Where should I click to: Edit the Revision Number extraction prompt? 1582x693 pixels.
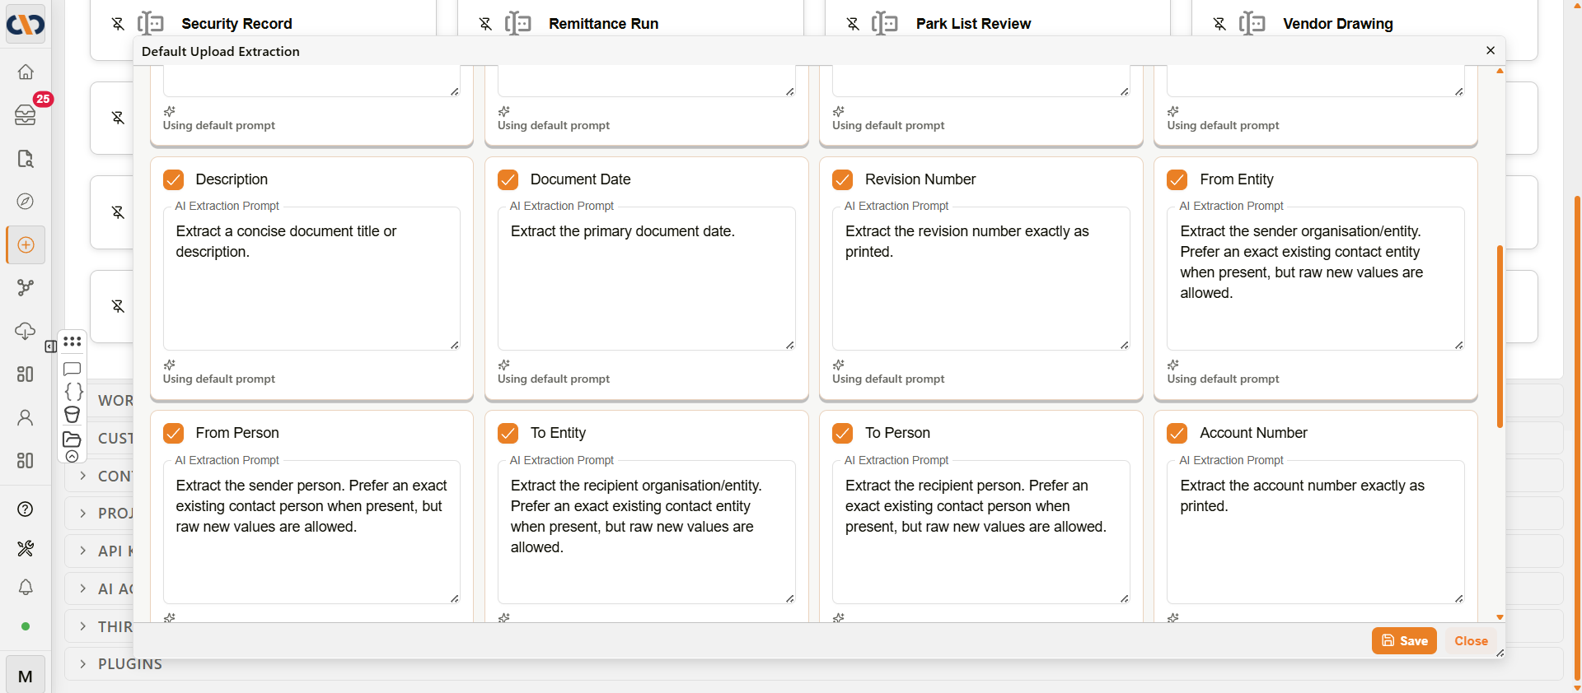coord(981,278)
